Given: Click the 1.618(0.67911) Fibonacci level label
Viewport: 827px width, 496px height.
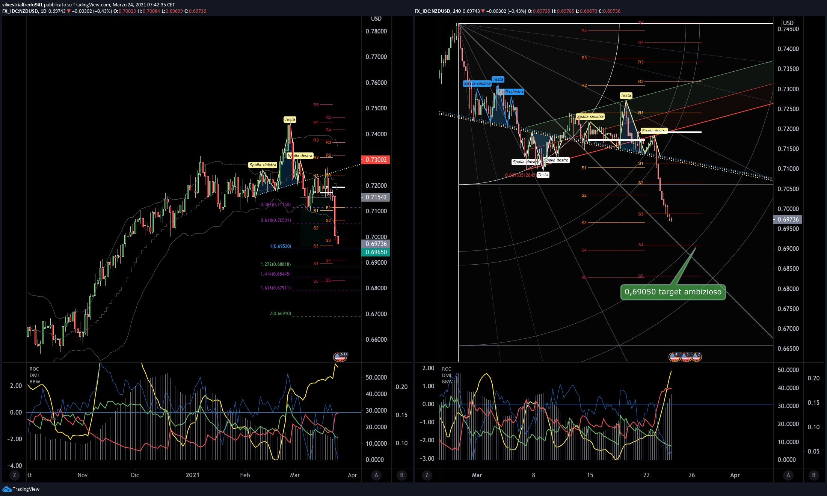Looking at the screenshot, I should (x=276, y=288).
